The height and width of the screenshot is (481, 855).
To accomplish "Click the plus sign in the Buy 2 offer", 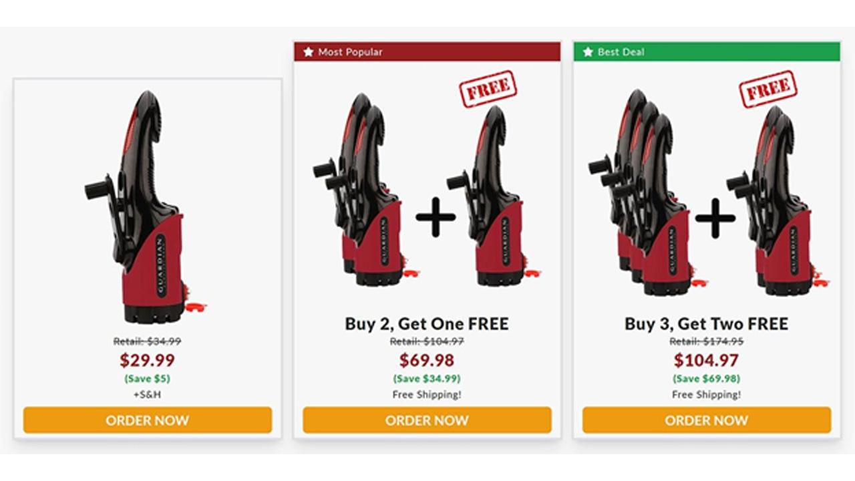I will point(436,217).
